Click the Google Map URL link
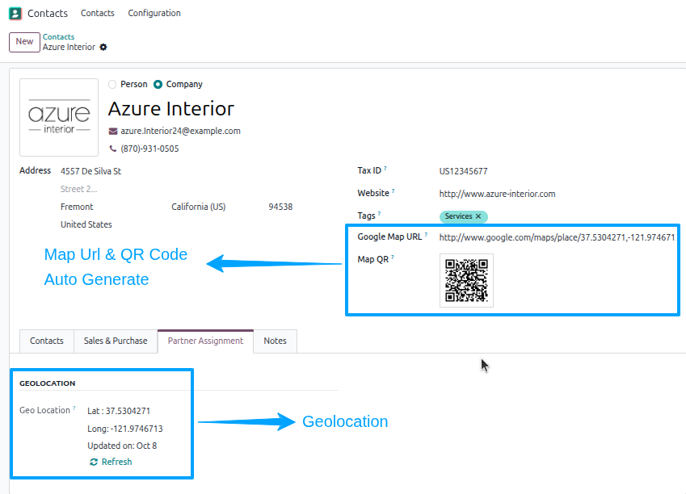The width and height of the screenshot is (686, 494). tap(558, 237)
